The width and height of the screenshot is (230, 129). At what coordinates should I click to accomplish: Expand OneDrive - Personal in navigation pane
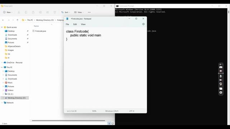point(2,62)
